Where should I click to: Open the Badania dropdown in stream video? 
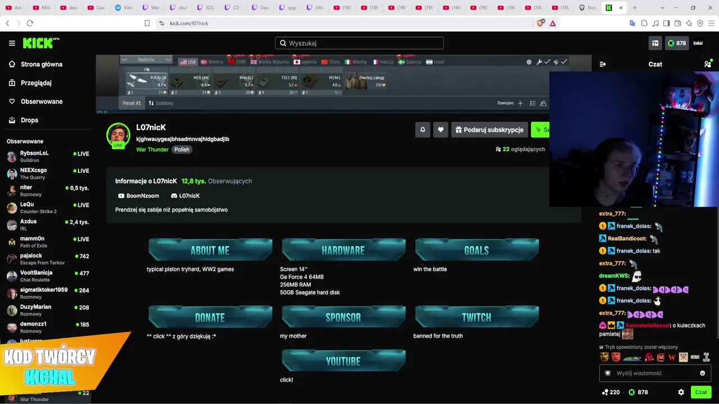coord(147,60)
